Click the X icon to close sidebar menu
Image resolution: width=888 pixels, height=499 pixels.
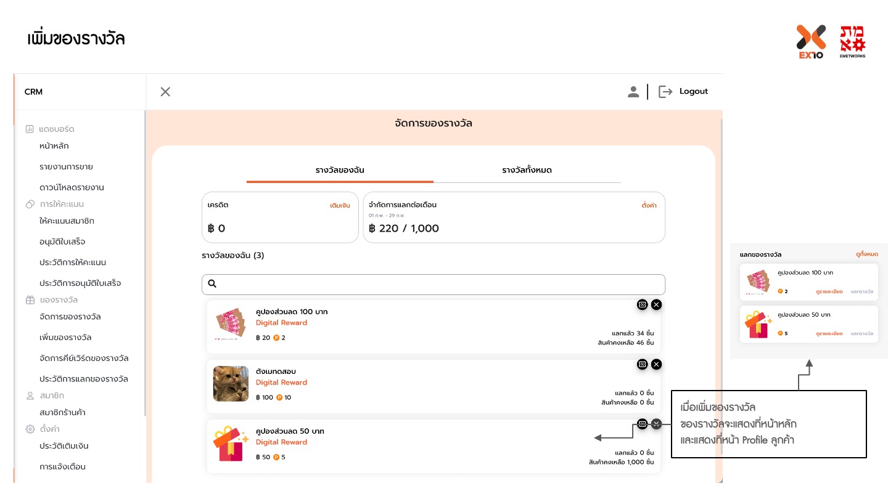165,92
